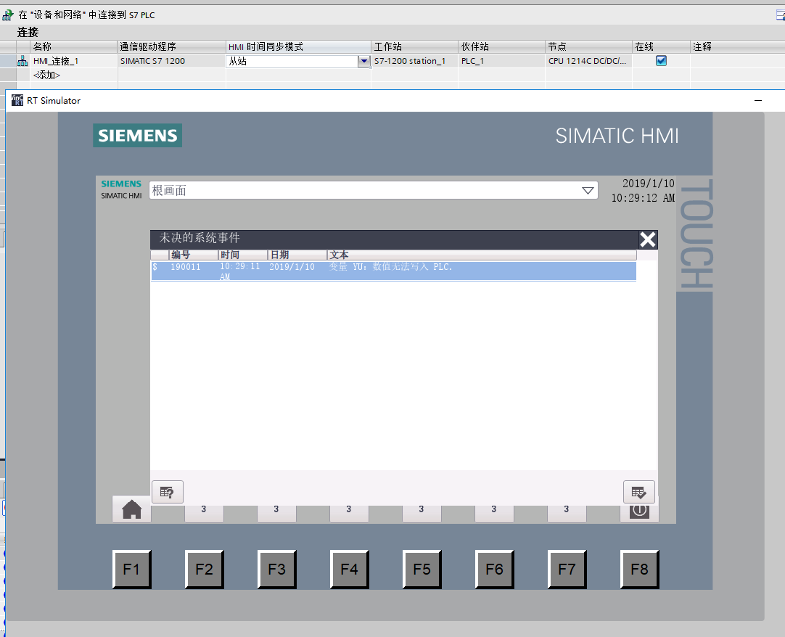Image resolution: width=785 pixels, height=637 pixels.
Task: Click the HMI_连接_1 connection icon
Action: [22, 62]
